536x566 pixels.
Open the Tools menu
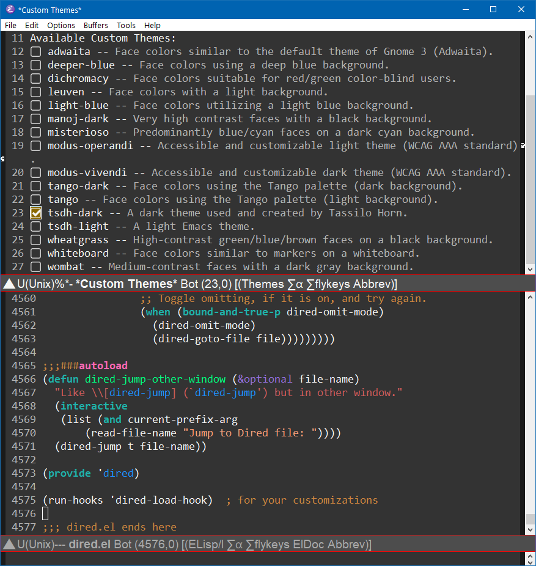click(x=126, y=25)
